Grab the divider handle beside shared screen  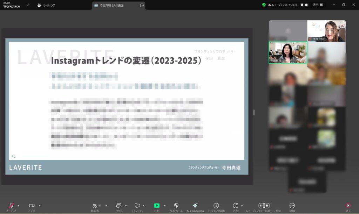254,112
